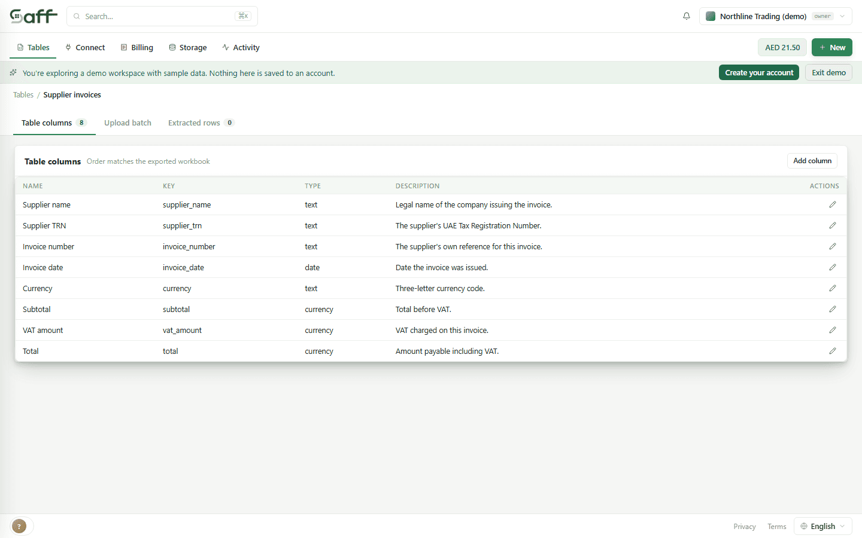
Task: Select the Table columns tab
Action: pyautogui.click(x=54, y=123)
